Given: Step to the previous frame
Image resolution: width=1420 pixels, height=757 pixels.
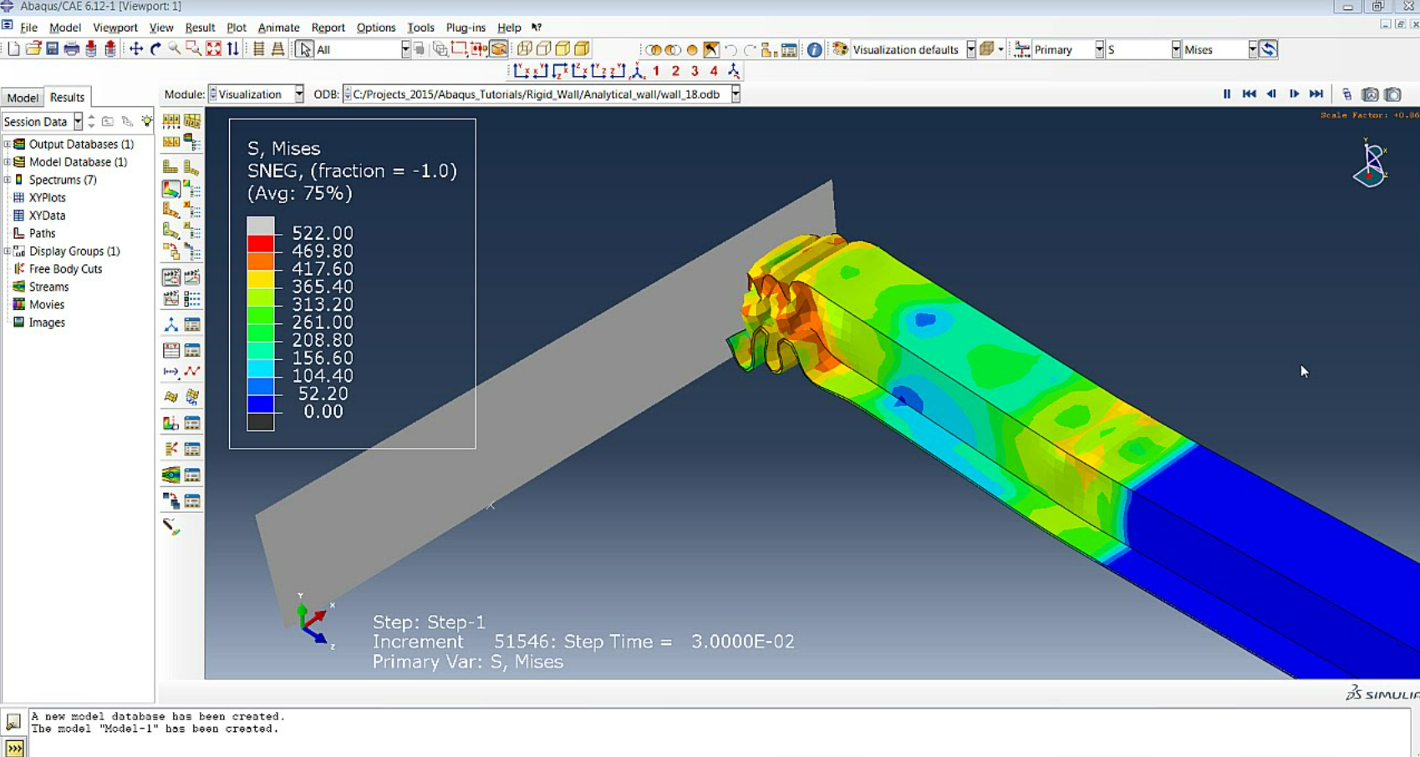Looking at the screenshot, I should [x=1271, y=94].
